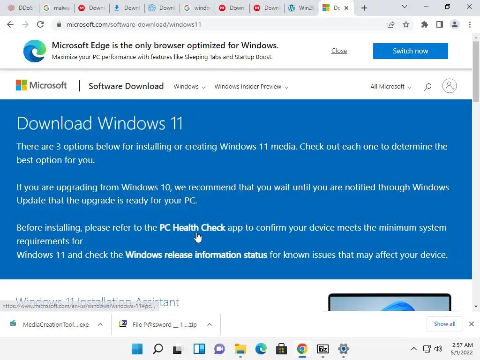Open the Chrome profile avatar
Screen dimensions: 480x360
tap(455, 24)
